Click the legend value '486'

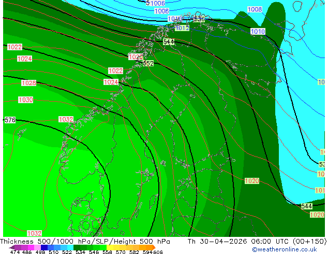[27, 252]
